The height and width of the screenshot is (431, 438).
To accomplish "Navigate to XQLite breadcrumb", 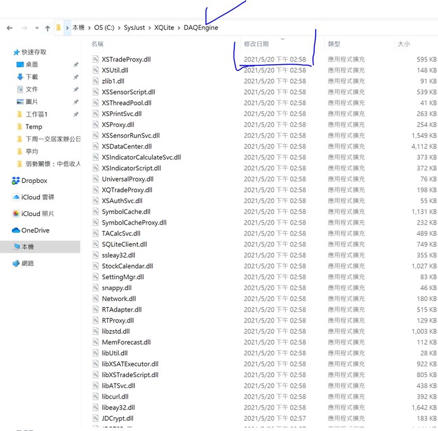I will click(x=164, y=28).
